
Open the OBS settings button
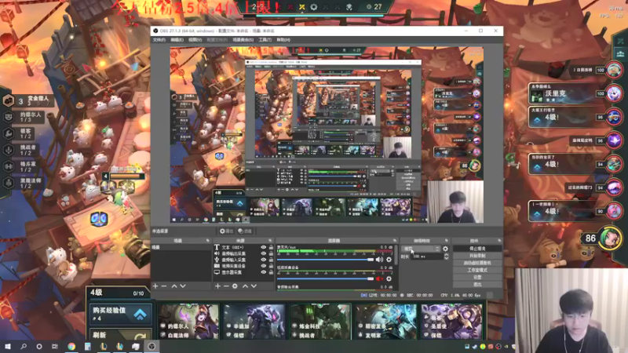(477, 277)
